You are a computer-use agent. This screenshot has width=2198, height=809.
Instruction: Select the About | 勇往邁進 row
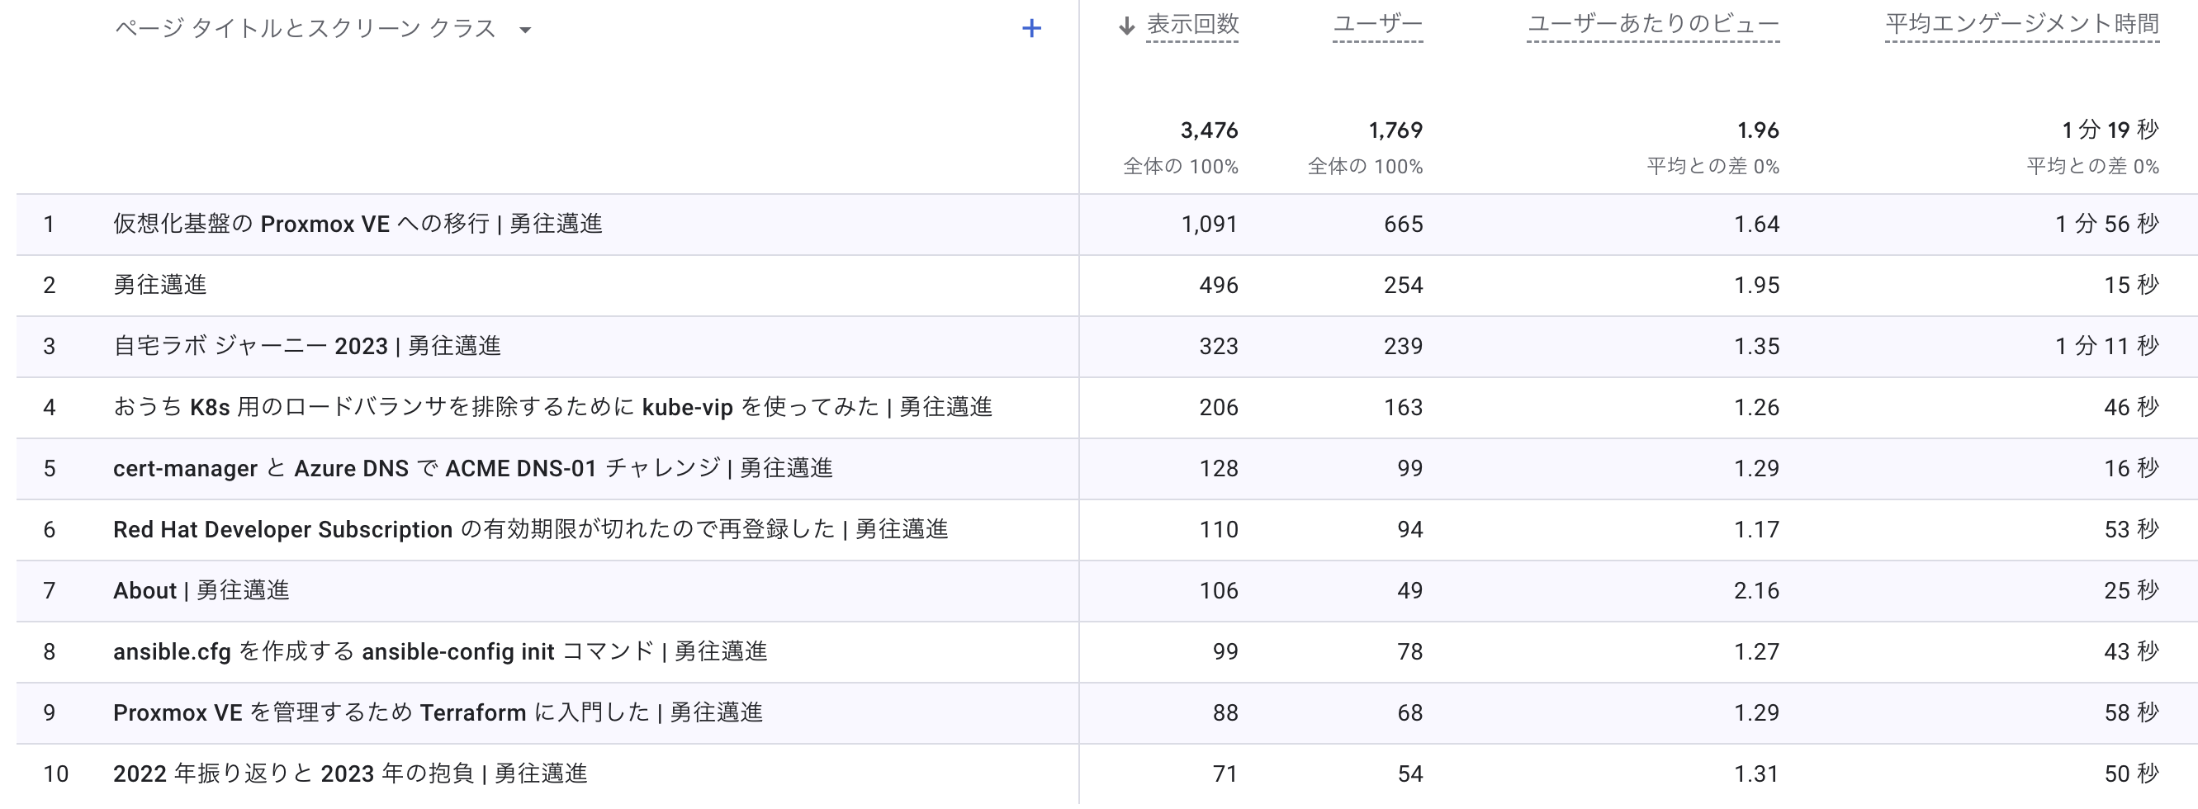click(201, 590)
